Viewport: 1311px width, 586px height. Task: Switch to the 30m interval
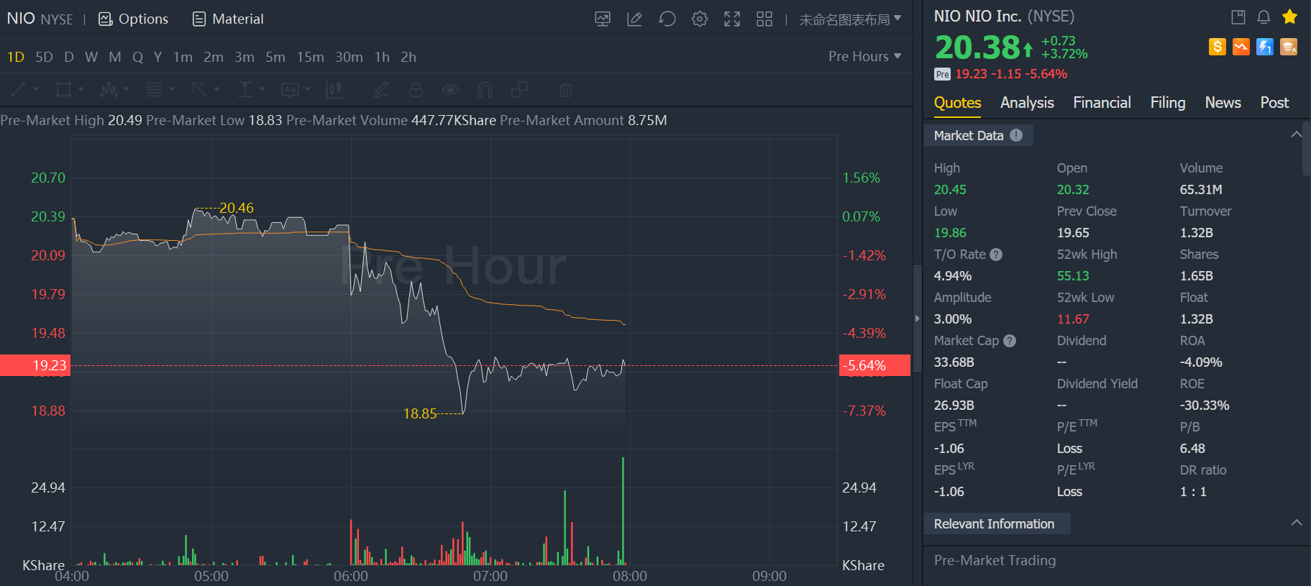pyautogui.click(x=349, y=57)
